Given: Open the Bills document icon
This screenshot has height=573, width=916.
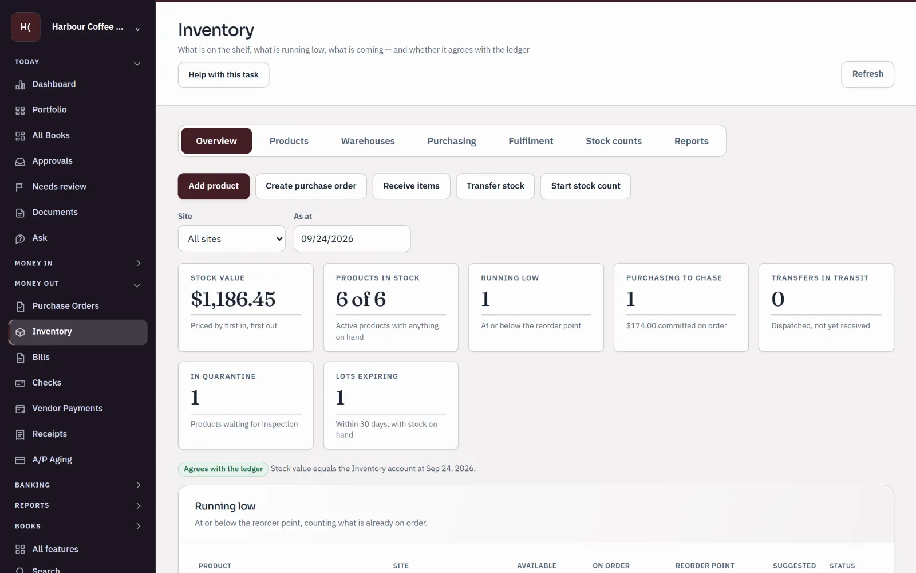Looking at the screenshot, I should point(20,358).
